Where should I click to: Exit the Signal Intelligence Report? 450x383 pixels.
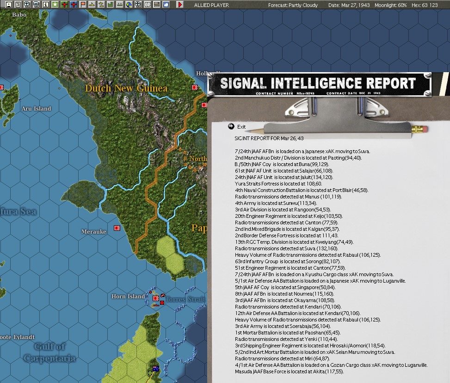[x=237, y=127]
